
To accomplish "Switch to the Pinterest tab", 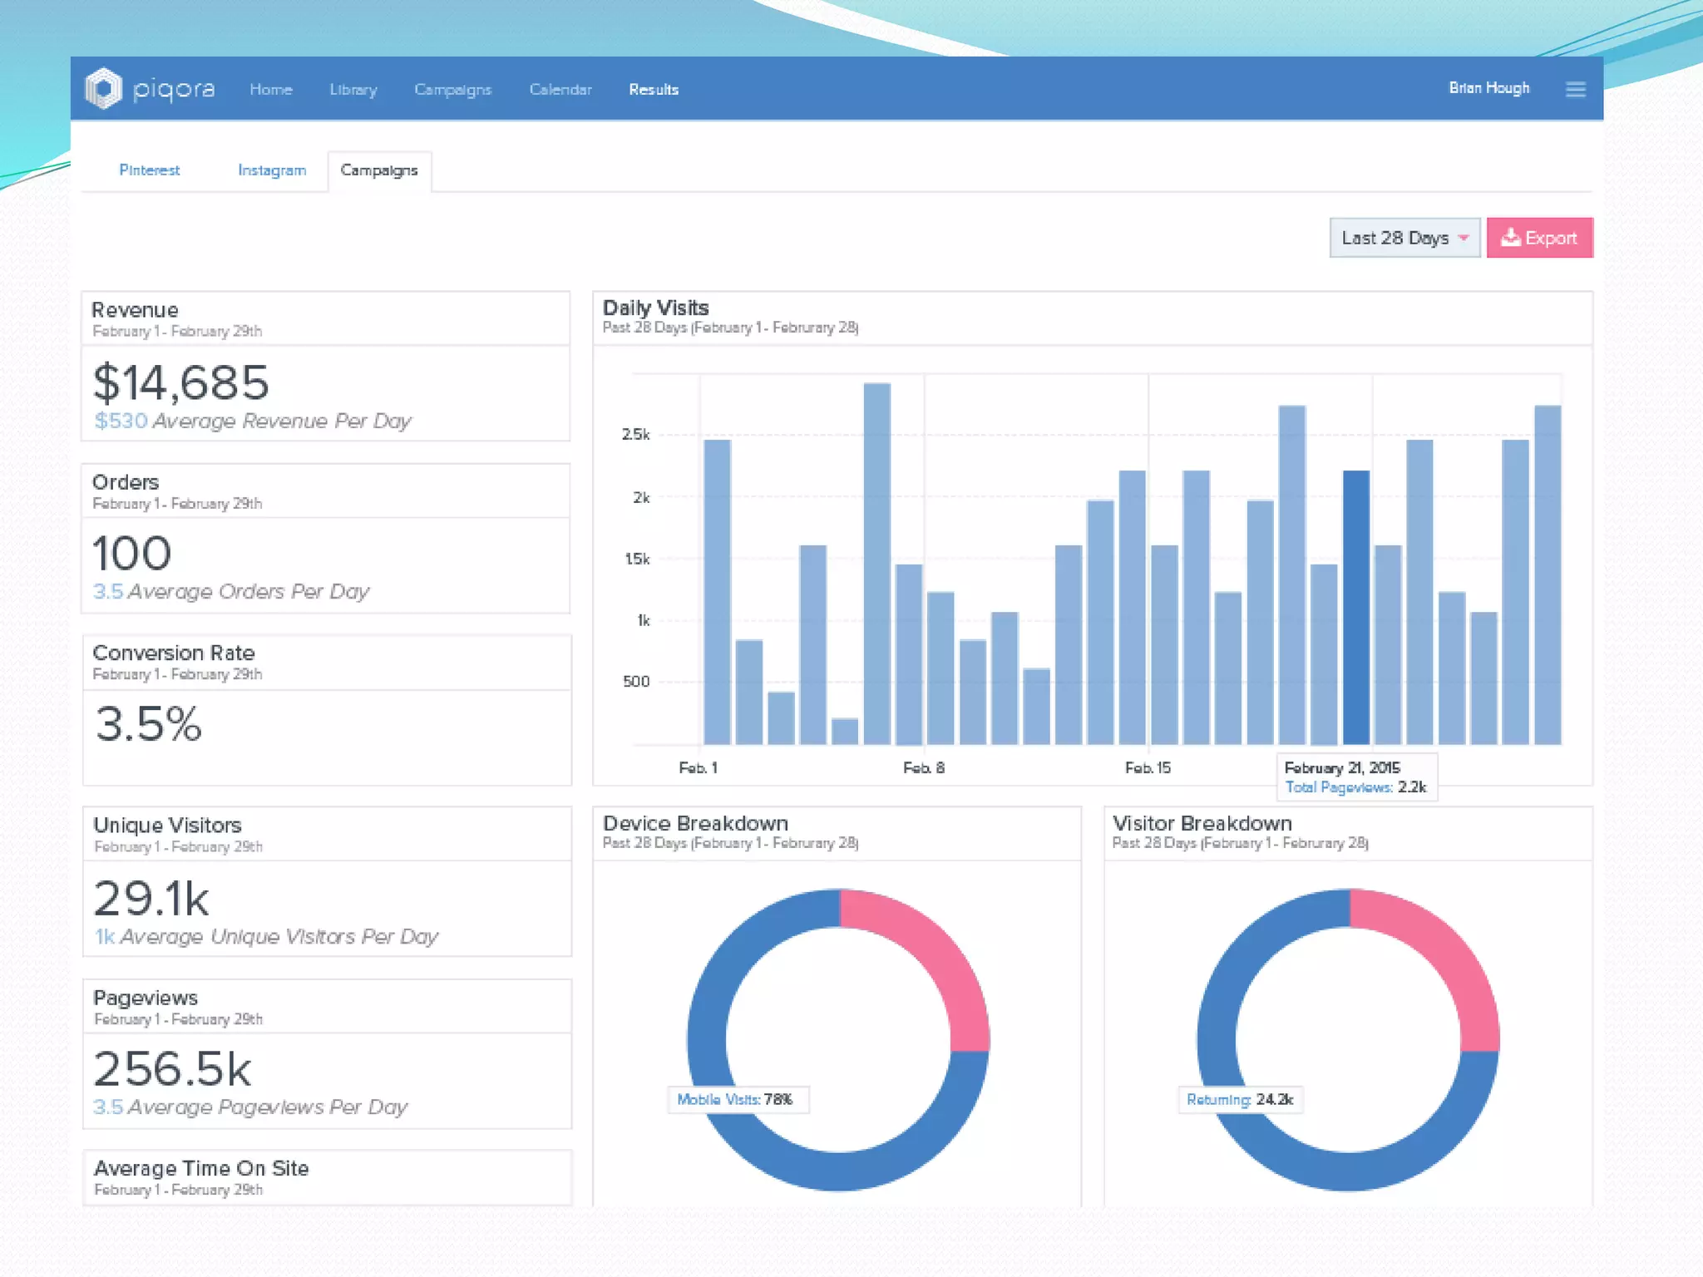I will point(150,170).
